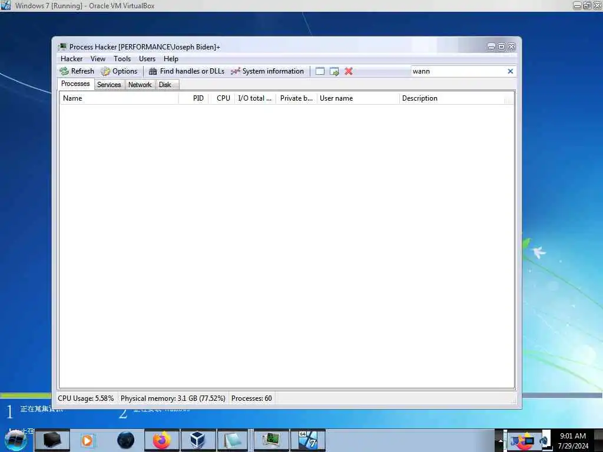Viewport: 603px width, 452px height.
Task: Switch to the Services tab
Action: (x=109, y=85)
